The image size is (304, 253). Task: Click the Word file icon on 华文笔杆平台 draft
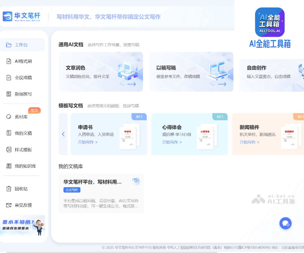pos(136,181)
